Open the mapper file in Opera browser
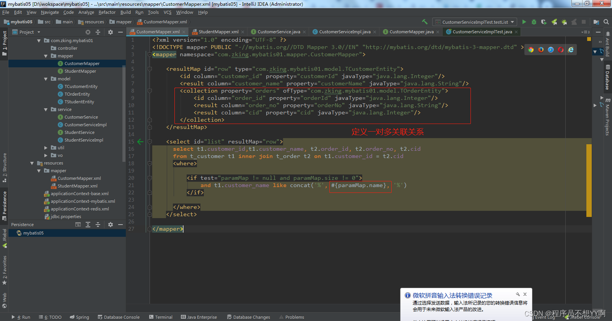 click(x=561, y=50)
